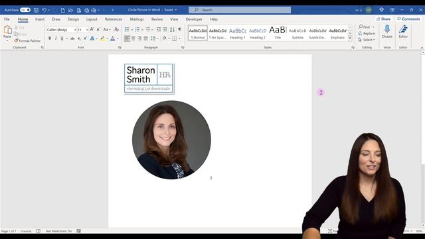Viewport: 425px width, 239px height.
Task: Click the Borders icon
Action: (x=174, y=39)
